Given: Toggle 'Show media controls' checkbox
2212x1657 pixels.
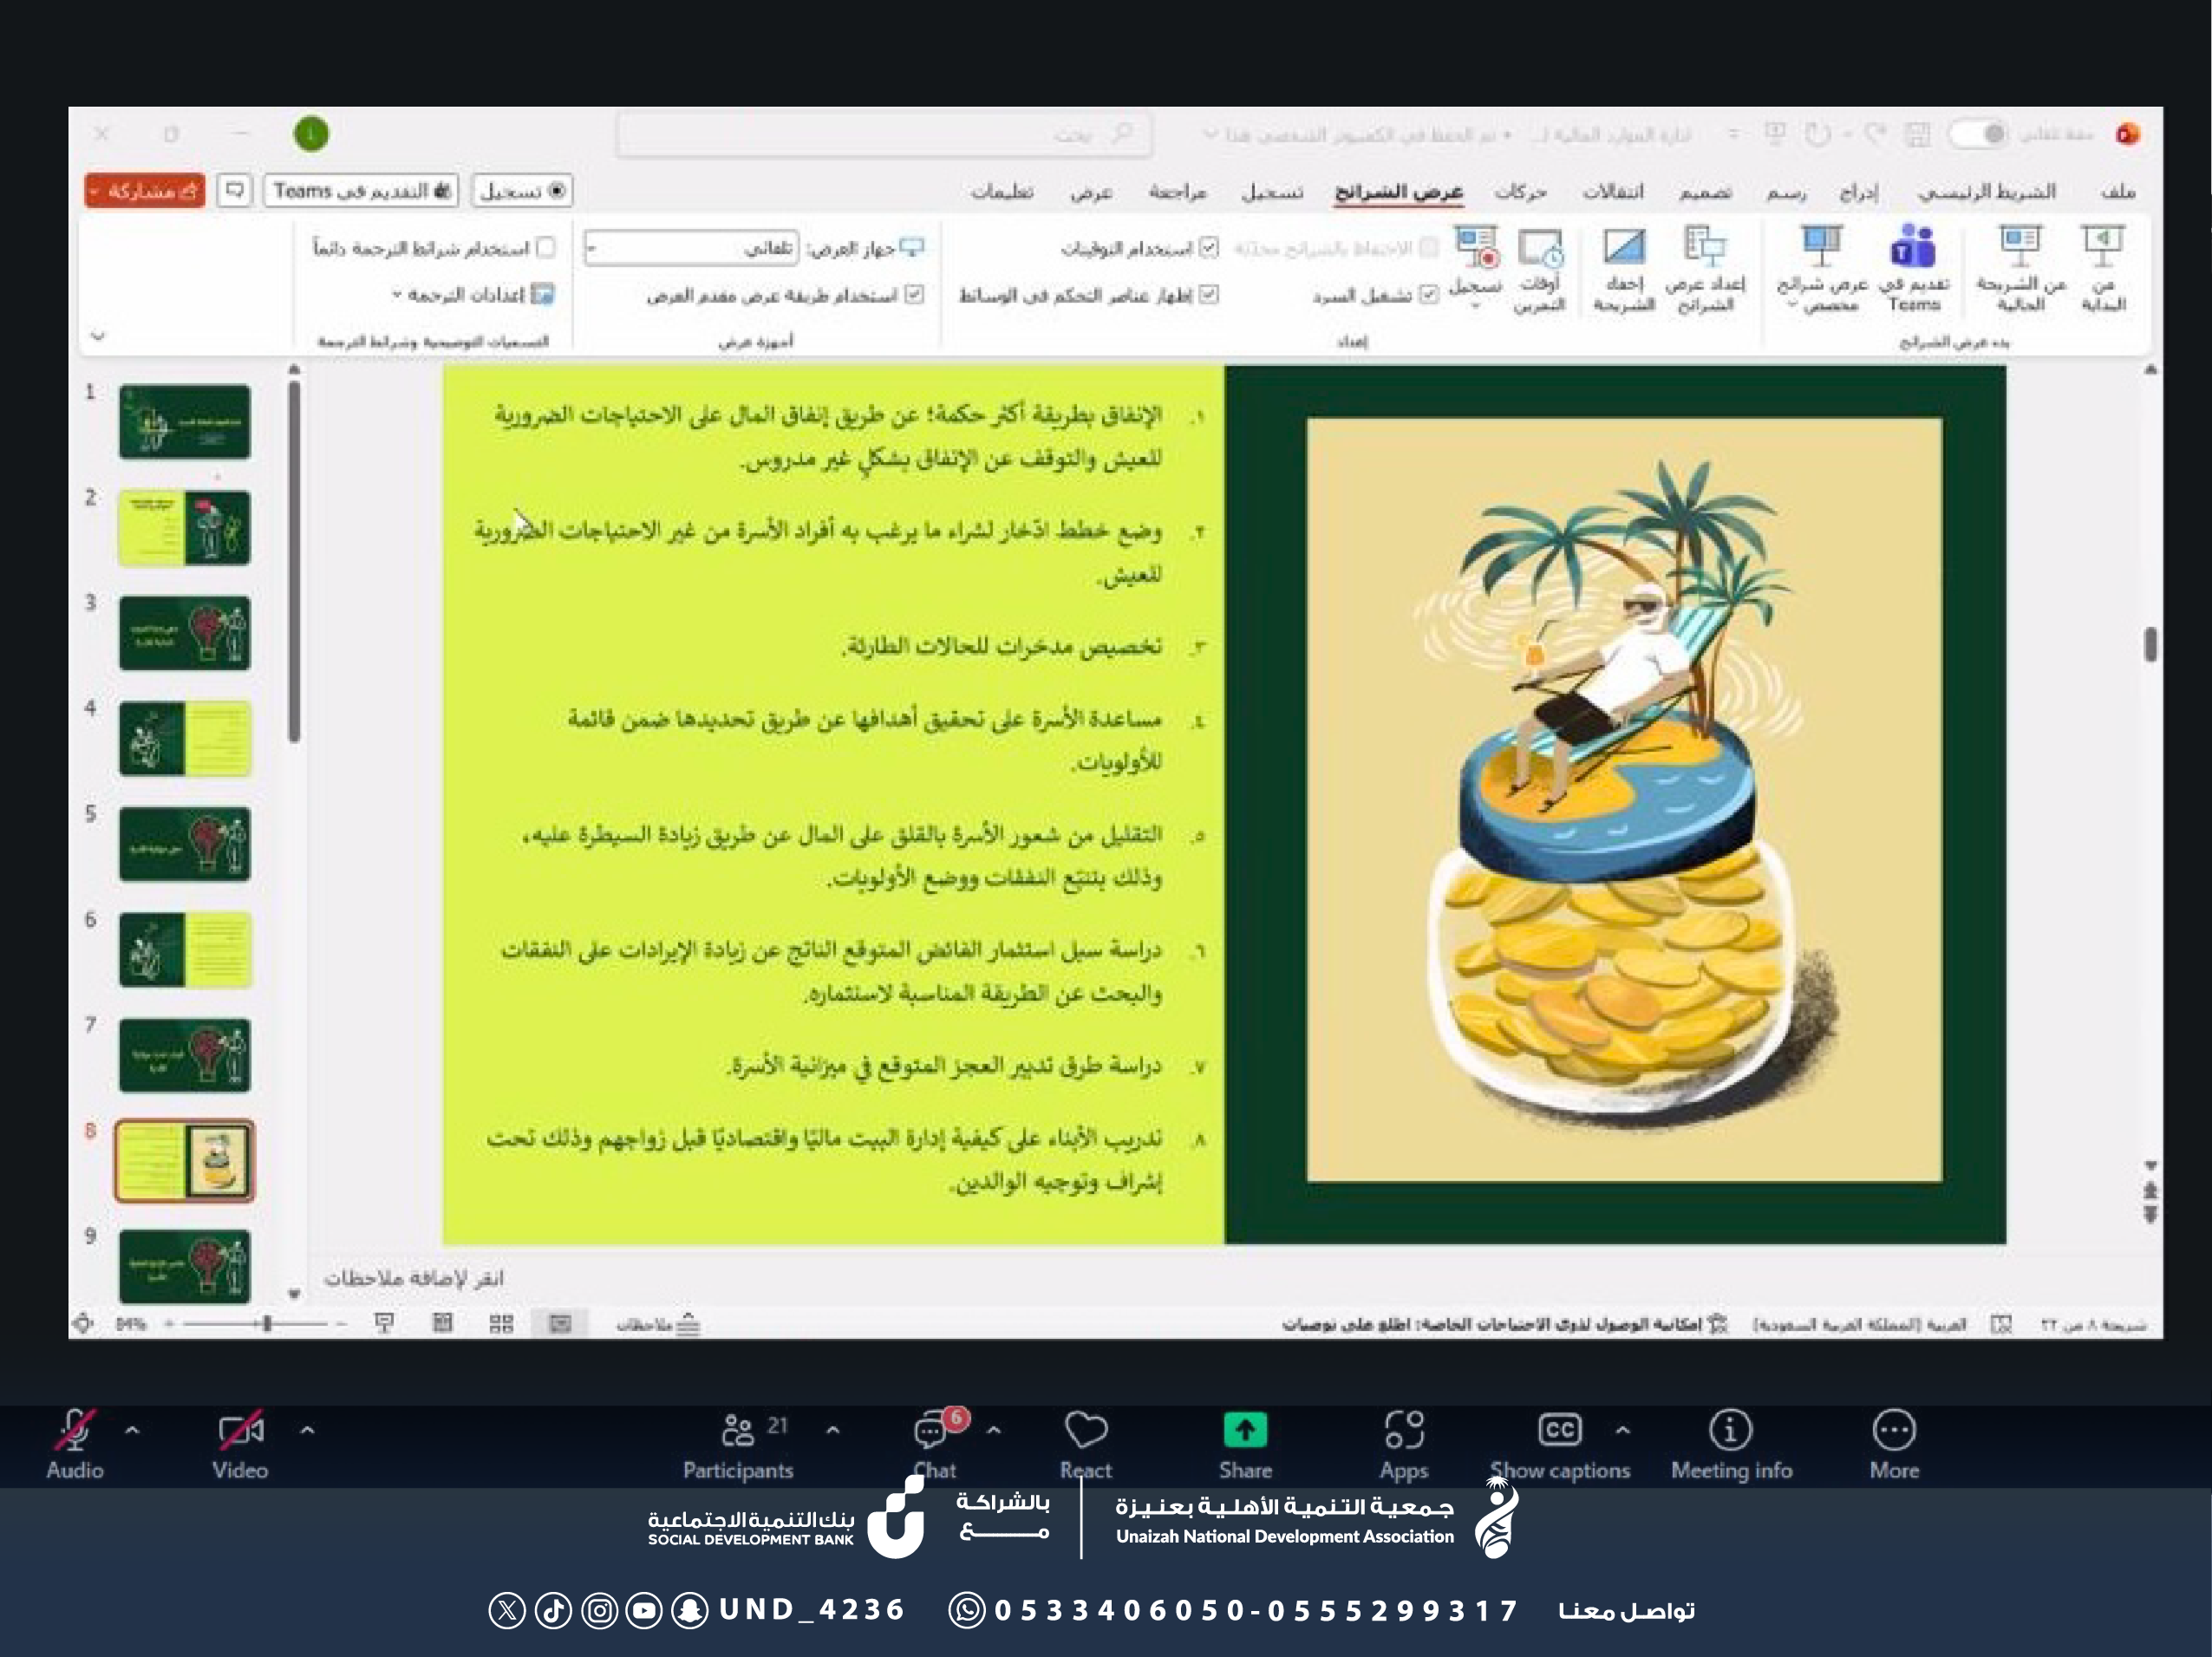Looking at the screenshot, I should tap(1209, 294).
